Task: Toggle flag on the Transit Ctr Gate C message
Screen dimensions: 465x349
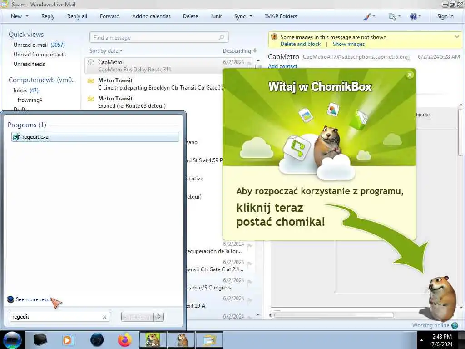Action: tap(250, 264)
